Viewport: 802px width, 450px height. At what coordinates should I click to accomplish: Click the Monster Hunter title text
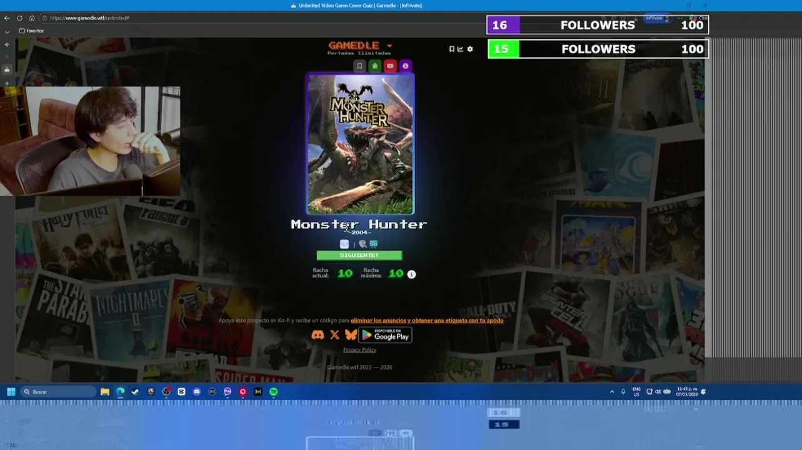click(x=359, y=224)
